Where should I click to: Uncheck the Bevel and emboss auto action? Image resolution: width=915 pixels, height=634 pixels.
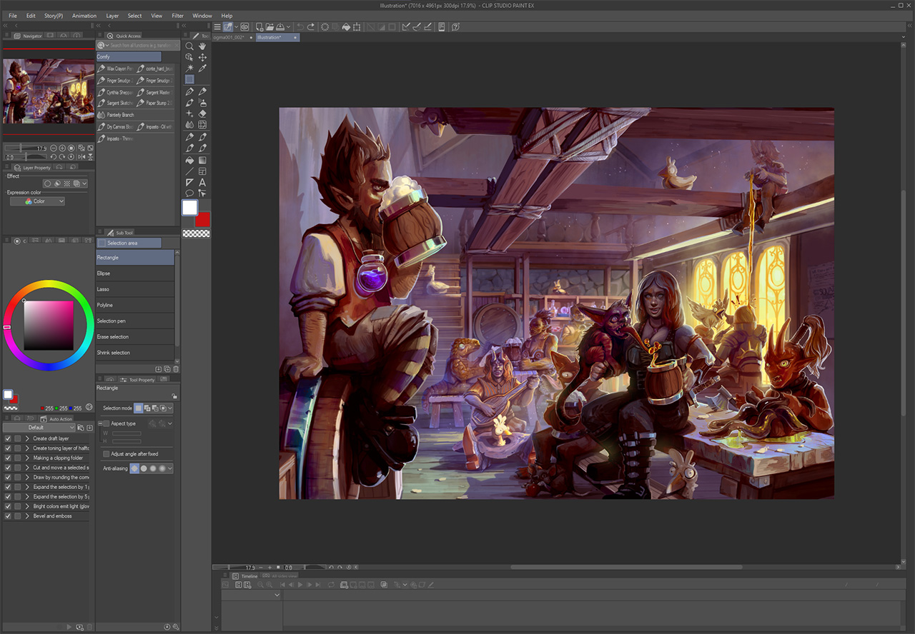coord(8,515)
